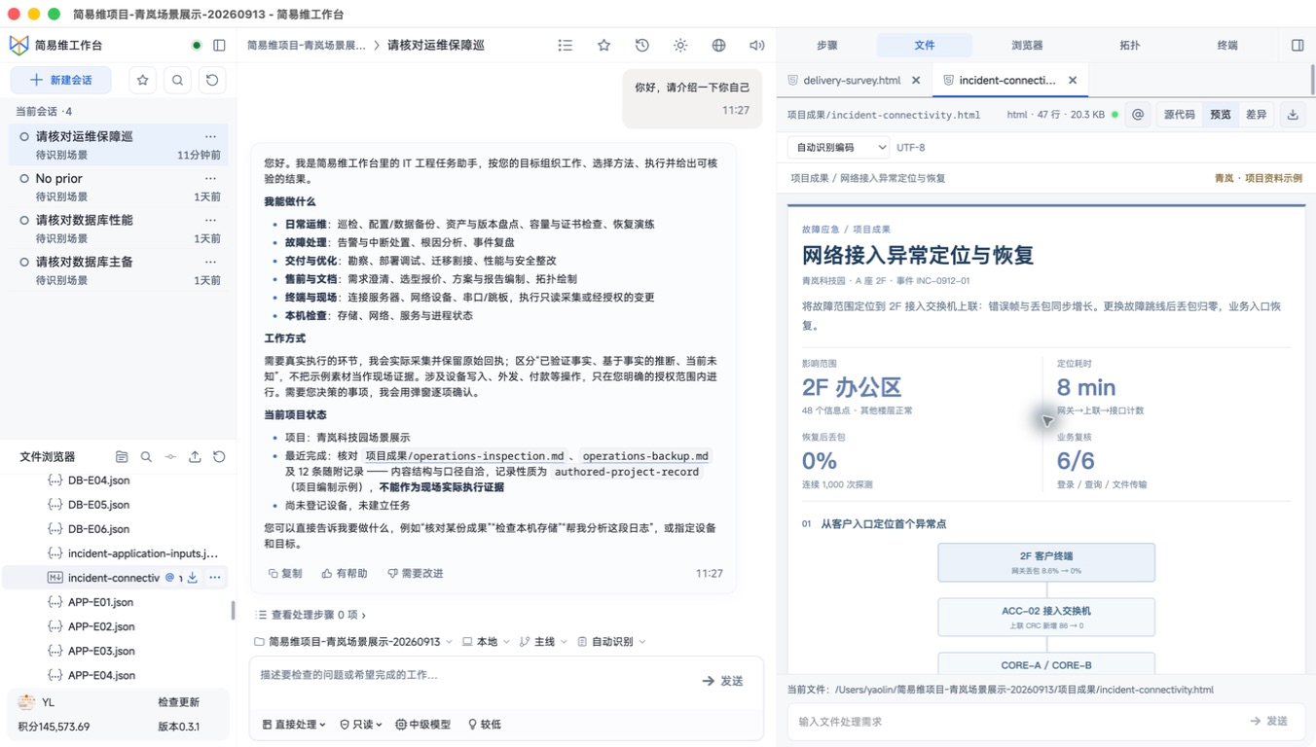Open more options on incident-connectivity tree row
The height and width of the screenshot is (747, 1316).
[215, 578]
